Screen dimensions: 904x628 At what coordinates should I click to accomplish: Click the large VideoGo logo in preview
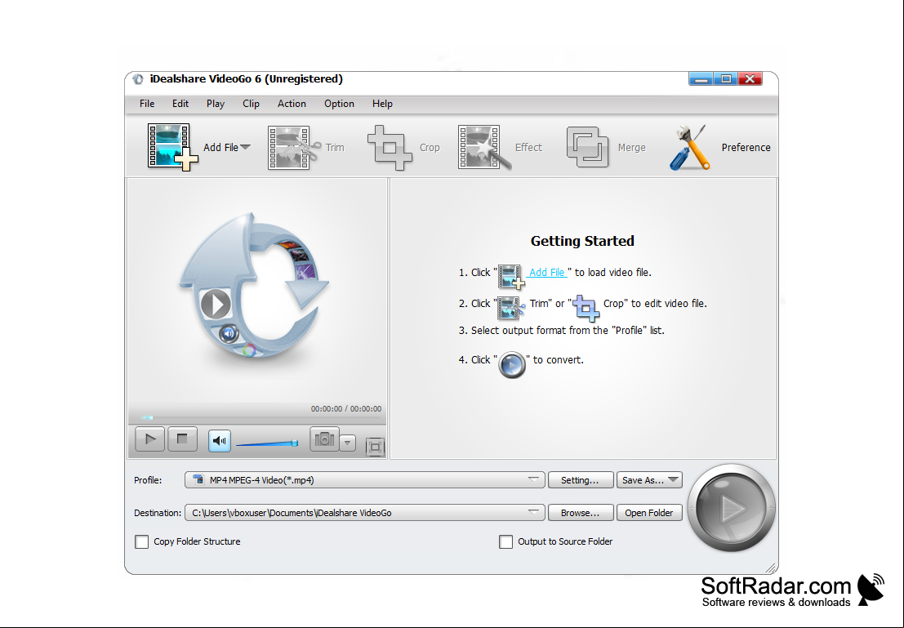click(x=254, y=287)
